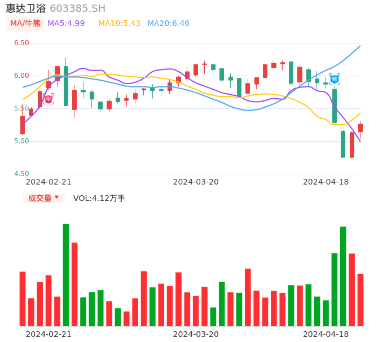Click the long green candlestick below the bear marker

click(335, 106)
